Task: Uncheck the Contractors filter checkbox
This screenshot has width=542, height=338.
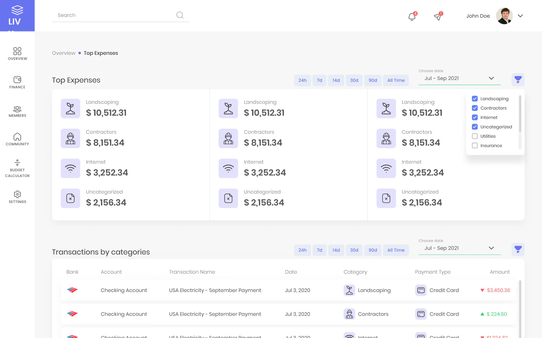Action: pos(475,108)
